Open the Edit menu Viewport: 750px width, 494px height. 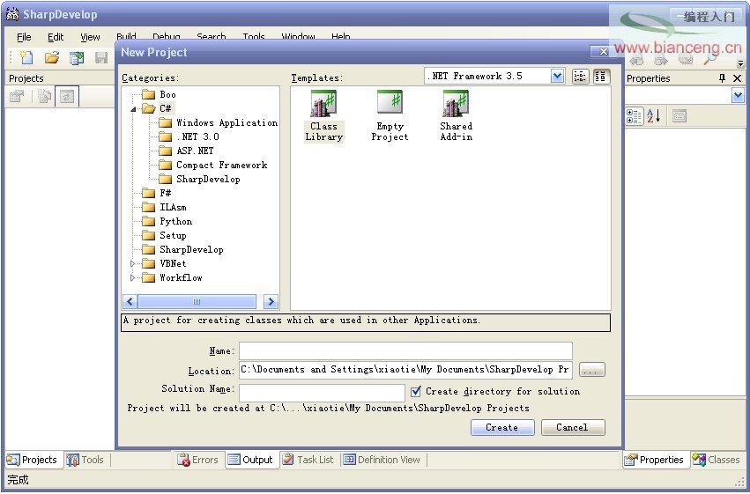tap(56, 37)
